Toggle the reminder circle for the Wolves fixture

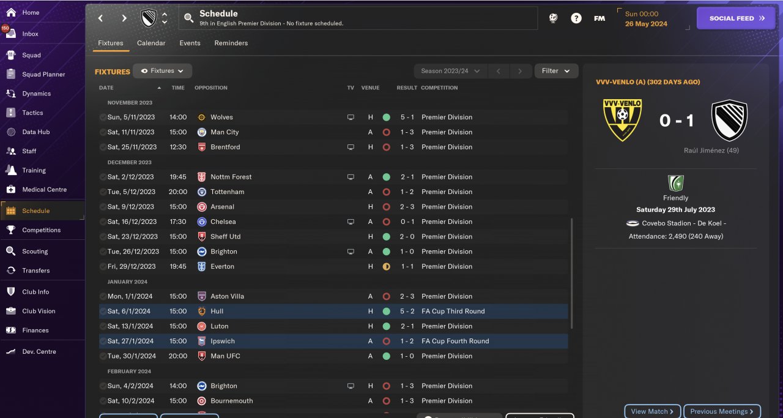click(103, 118)
